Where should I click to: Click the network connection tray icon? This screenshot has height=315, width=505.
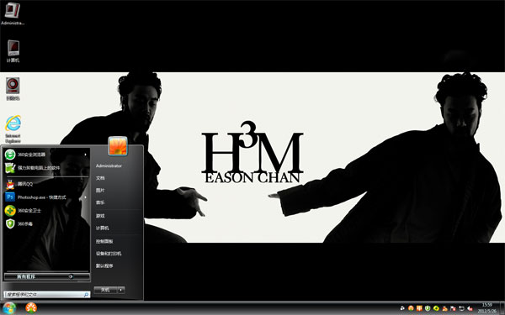(461, 308)
